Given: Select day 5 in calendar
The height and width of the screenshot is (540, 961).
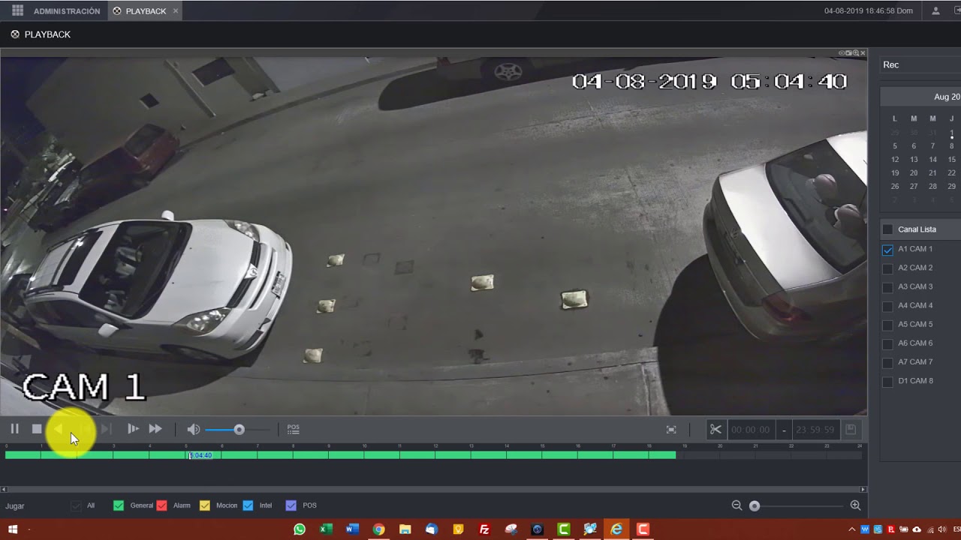Looking at the screenshot, I should [894, 146].
